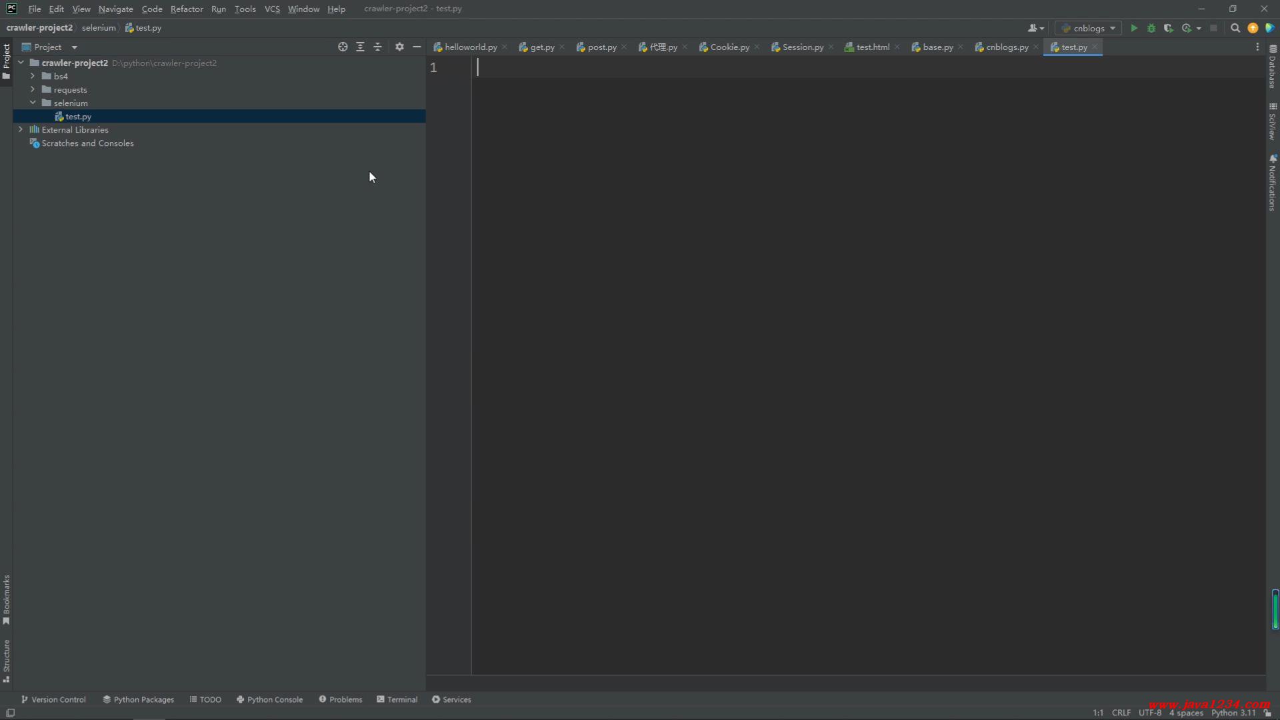This screenshot has width=1280, height=720.
Task: Toggle the Project side tool button
Action: click(x=6, y=61)
